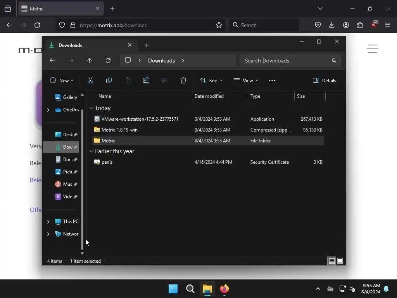This screenshot has width=397, height=298.
Task: Sort by Type column header
Action: click(x=255, y=96)
